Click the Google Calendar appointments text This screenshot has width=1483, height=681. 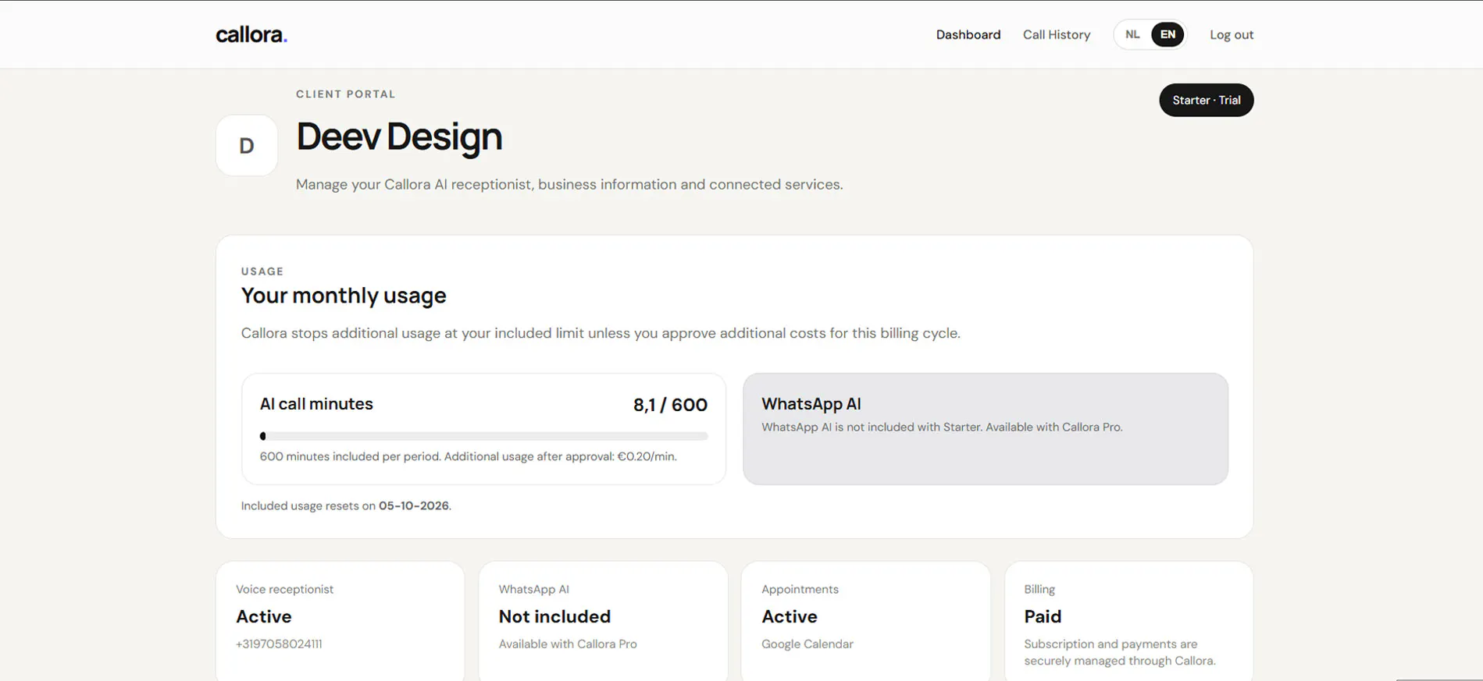(807, 644)
